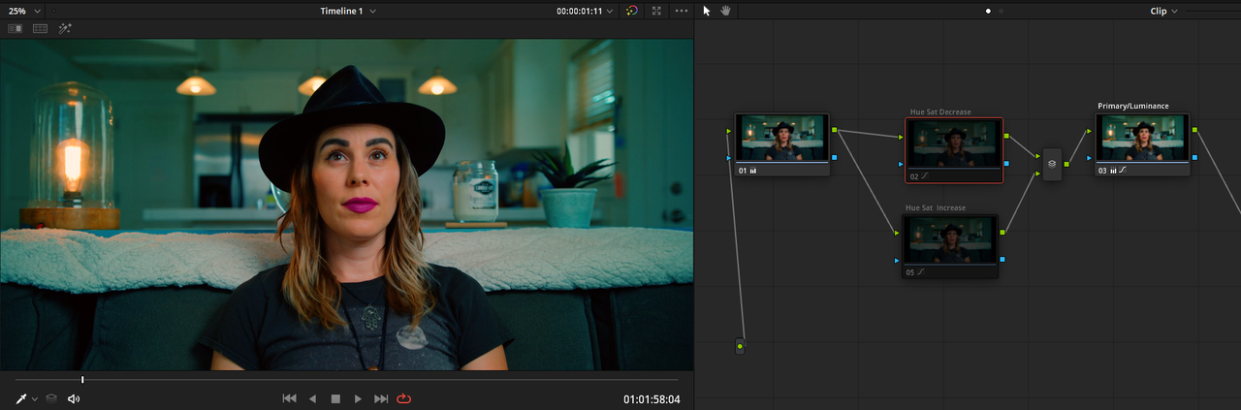The image size is (1241, 410).
Task: Click the layers overlay icon below viewer
Action: [x=51, y=398]
